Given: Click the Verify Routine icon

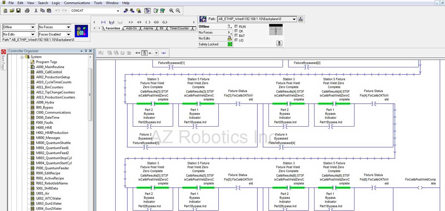Looking at the screenshot, I should [156, 11].
